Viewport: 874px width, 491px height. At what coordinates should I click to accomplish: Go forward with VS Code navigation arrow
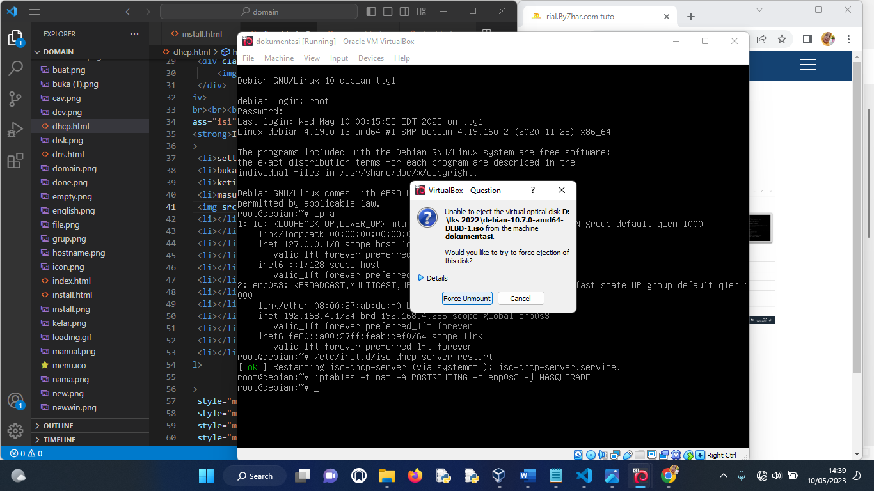(x=146, y=12)
